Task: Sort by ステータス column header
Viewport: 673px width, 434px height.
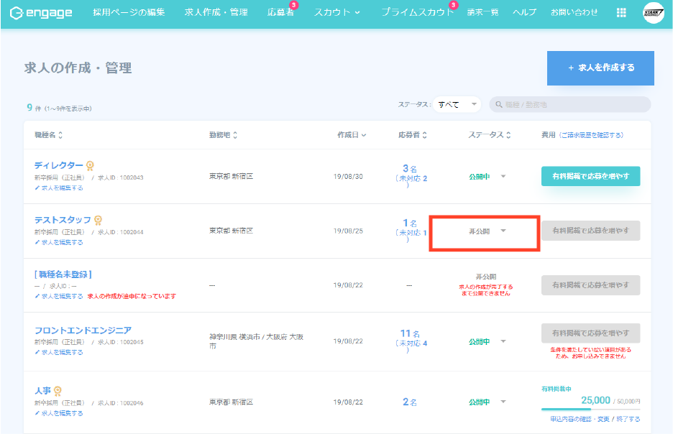Action: coord(490,135)
